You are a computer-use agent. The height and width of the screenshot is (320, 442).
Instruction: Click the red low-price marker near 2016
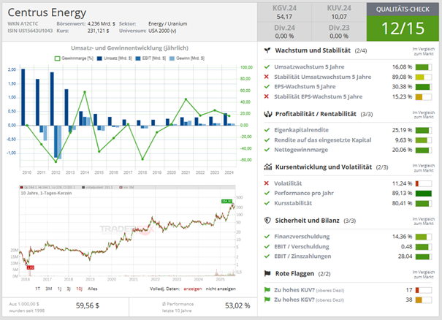tap(31, 267)
